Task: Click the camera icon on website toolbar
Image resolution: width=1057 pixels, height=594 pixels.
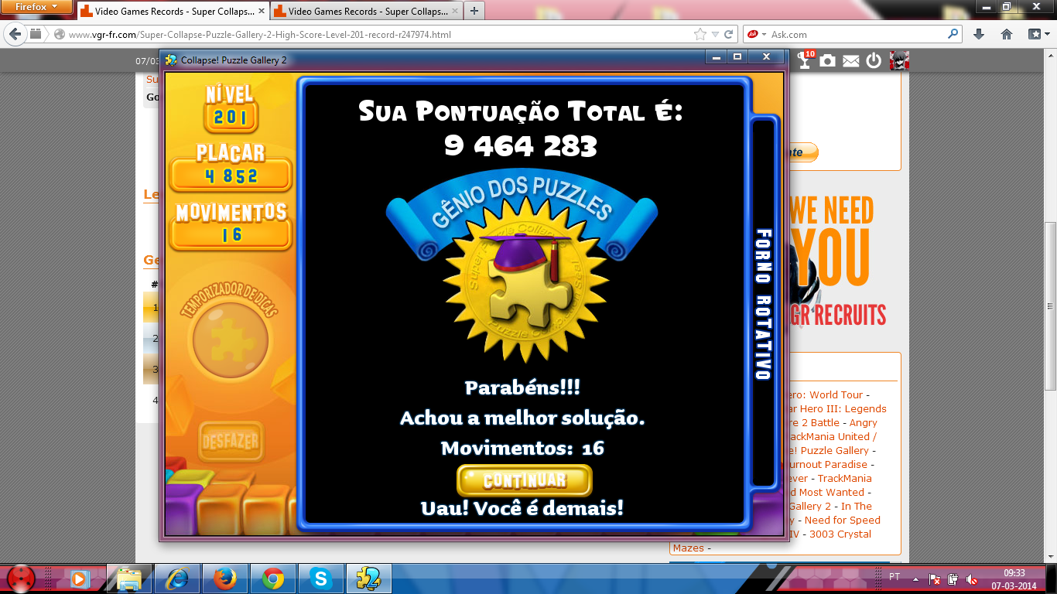Action: [x=827, y=60]
